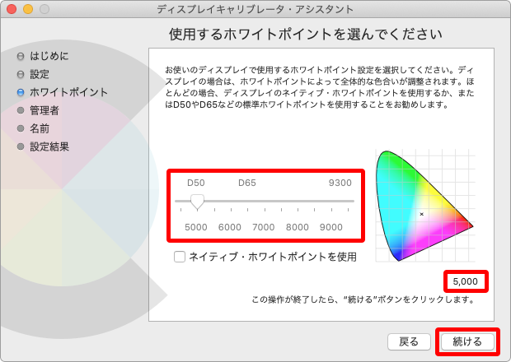Click the x white point marker on diagram

[421, 214]
